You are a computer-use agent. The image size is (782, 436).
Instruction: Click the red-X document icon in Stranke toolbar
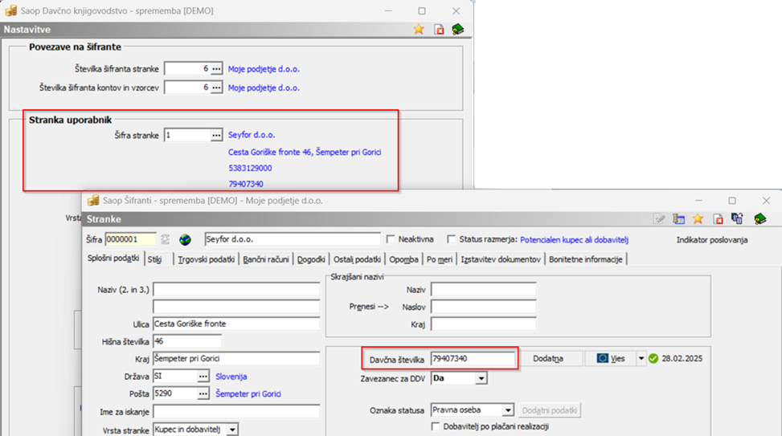[718, 218]
